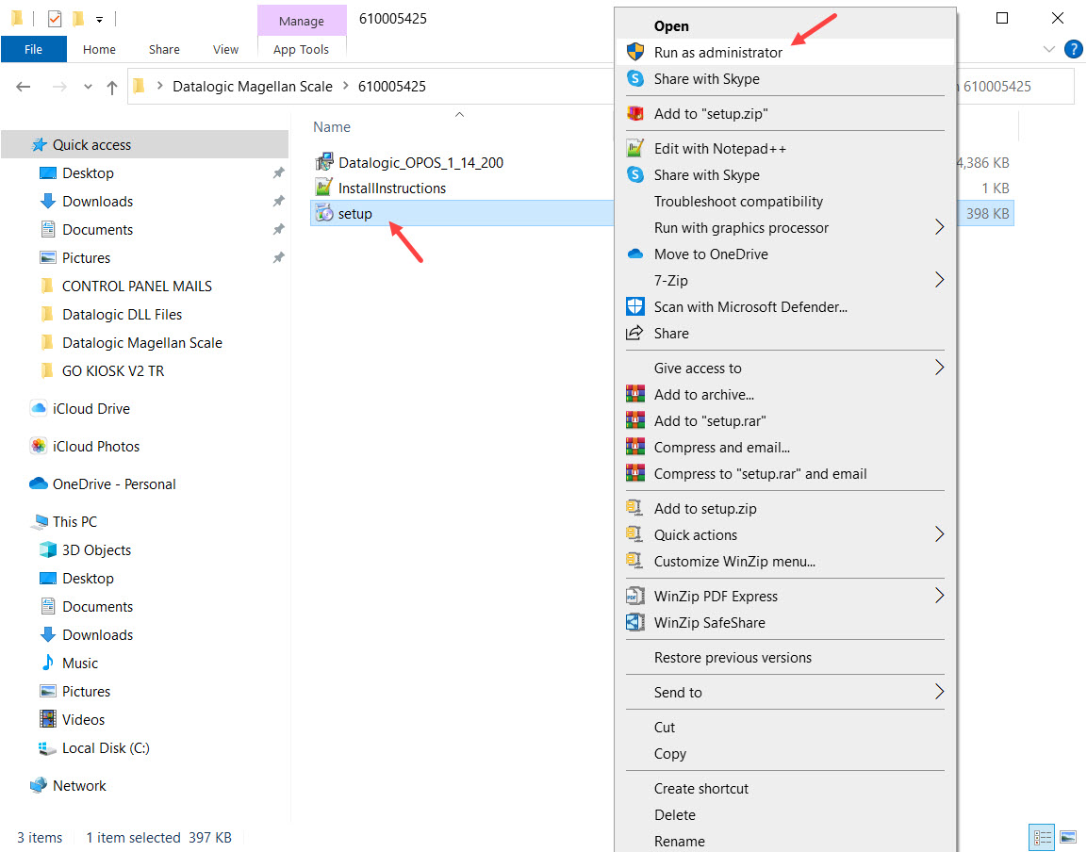Choose Delete from the context menu
Viewport: 1087px width, 852px height.
pyautogui.click(x=784, y=814)
